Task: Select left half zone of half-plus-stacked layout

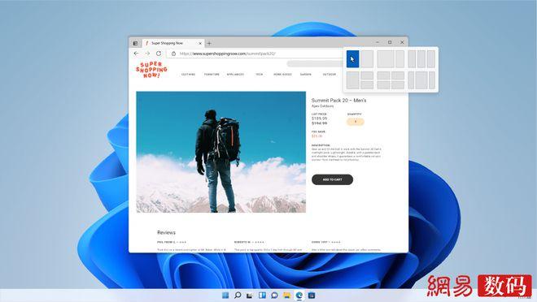Action: tap(353, 80)
